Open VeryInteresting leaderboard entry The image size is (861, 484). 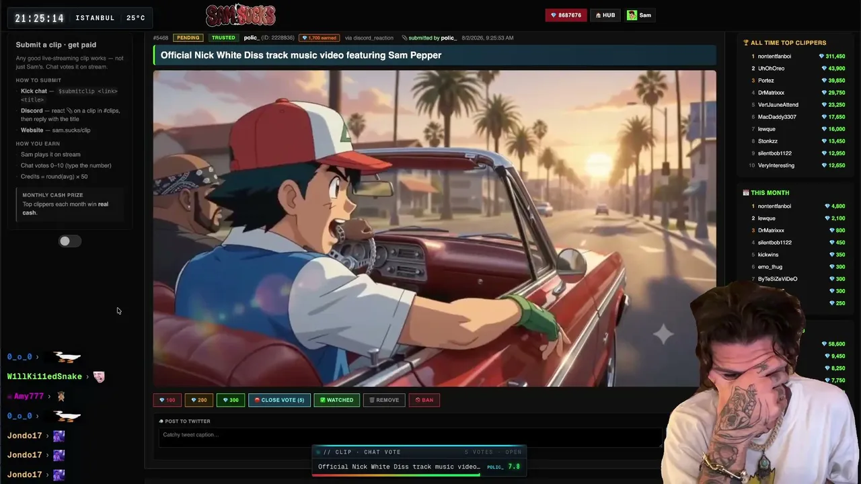point(776,165)
